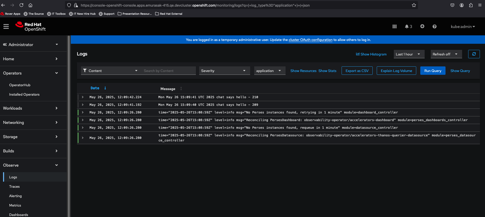Open the help question mark menu

pyautogui.click(x=434, y=26)
